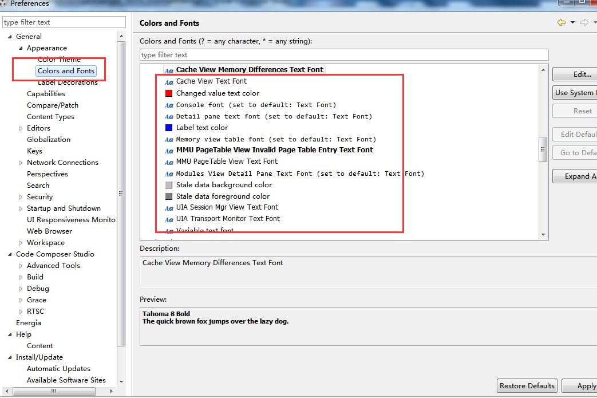Expand the Build tree node

[x=21, y=277]
